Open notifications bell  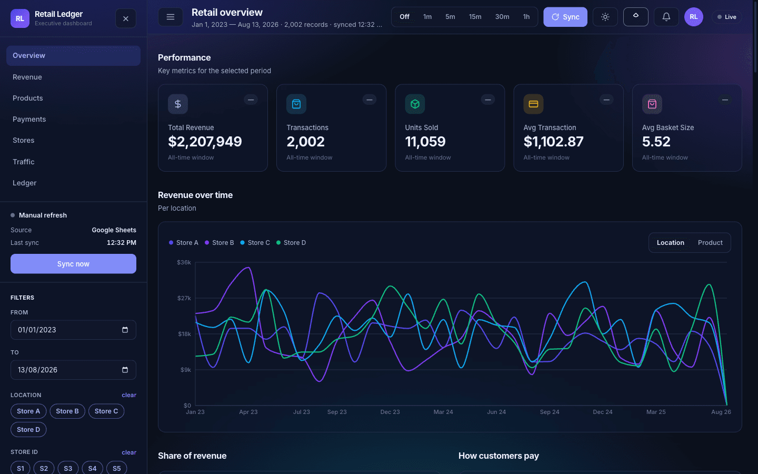(x=666, y=17)
